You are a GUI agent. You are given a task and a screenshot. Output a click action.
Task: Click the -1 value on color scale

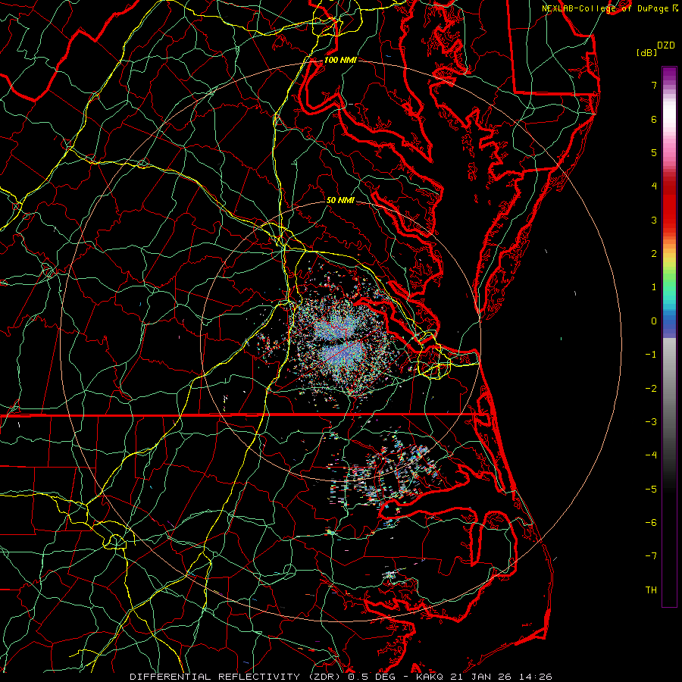click(x=651, y=355)
